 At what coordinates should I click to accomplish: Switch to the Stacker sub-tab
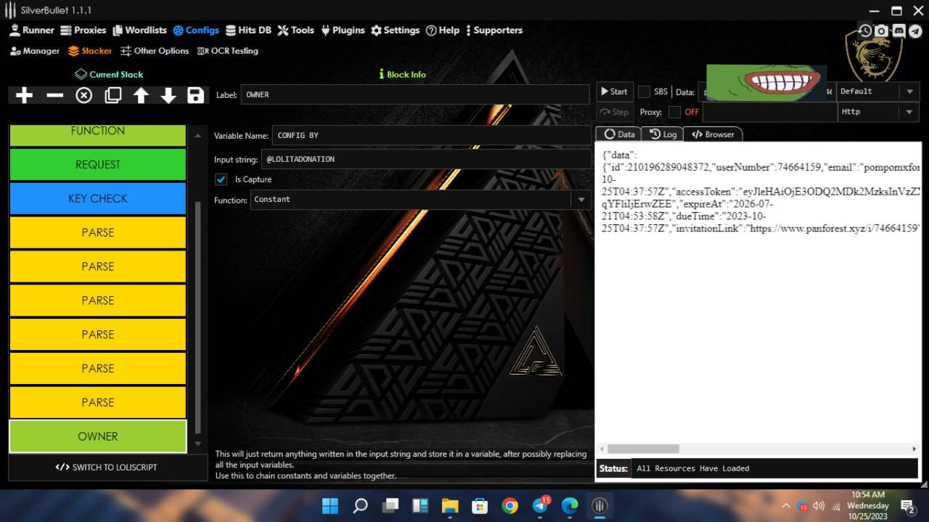[x=90, y=51]
